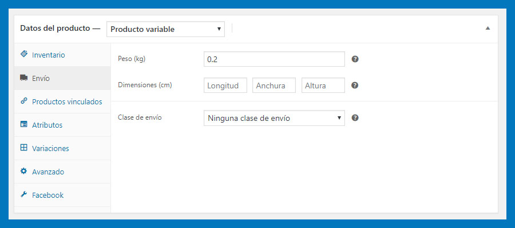The height and width of the screenshot is (228, 515).
Task: Click the Facebook wrench icon
Action: click(x=23, y=194)
